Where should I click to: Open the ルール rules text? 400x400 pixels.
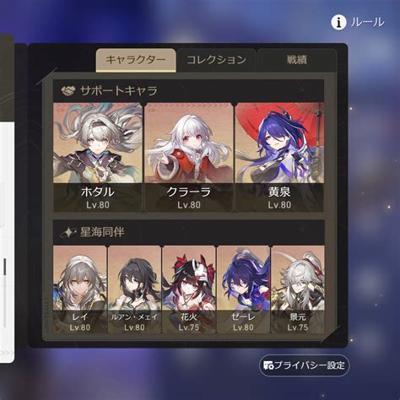click(x=367, y=22)
